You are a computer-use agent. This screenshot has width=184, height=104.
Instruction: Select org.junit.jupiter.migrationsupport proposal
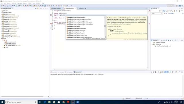pyautogui.click(x=85, y=17)
